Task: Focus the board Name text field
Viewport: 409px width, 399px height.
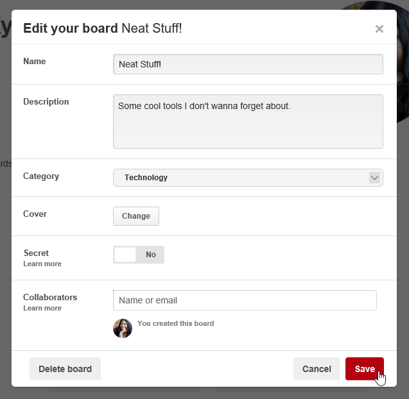Action: pyautogui.click(x=248, y=64)
